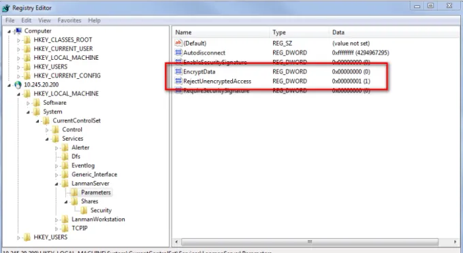
Task: Click the Software folder icon
Action: pos(37,103)
